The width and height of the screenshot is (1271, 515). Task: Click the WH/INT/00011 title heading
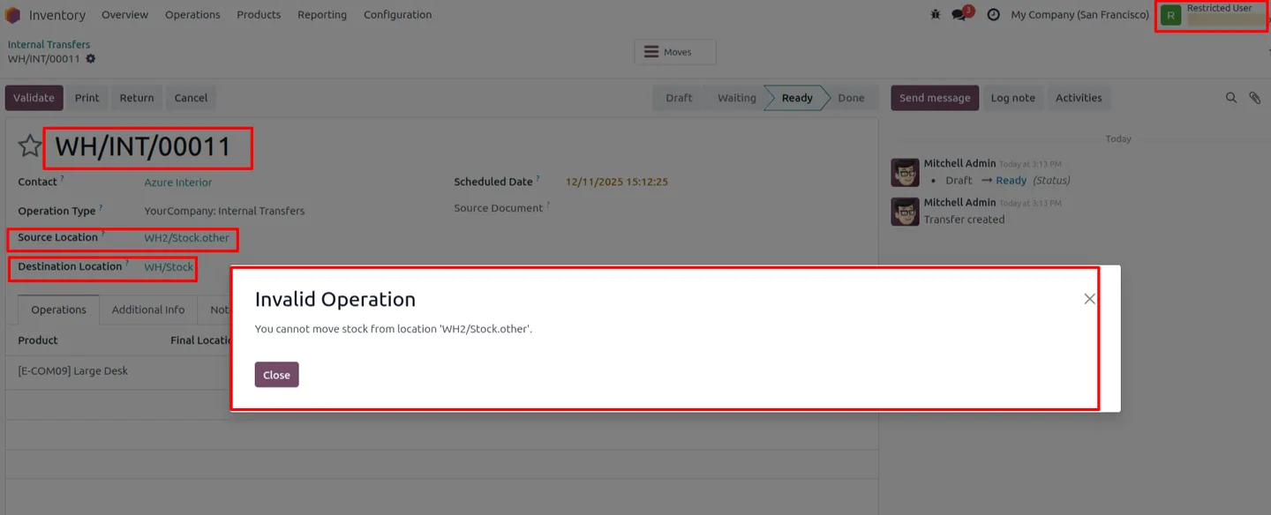pyautogui.click(x=143, y=147)
